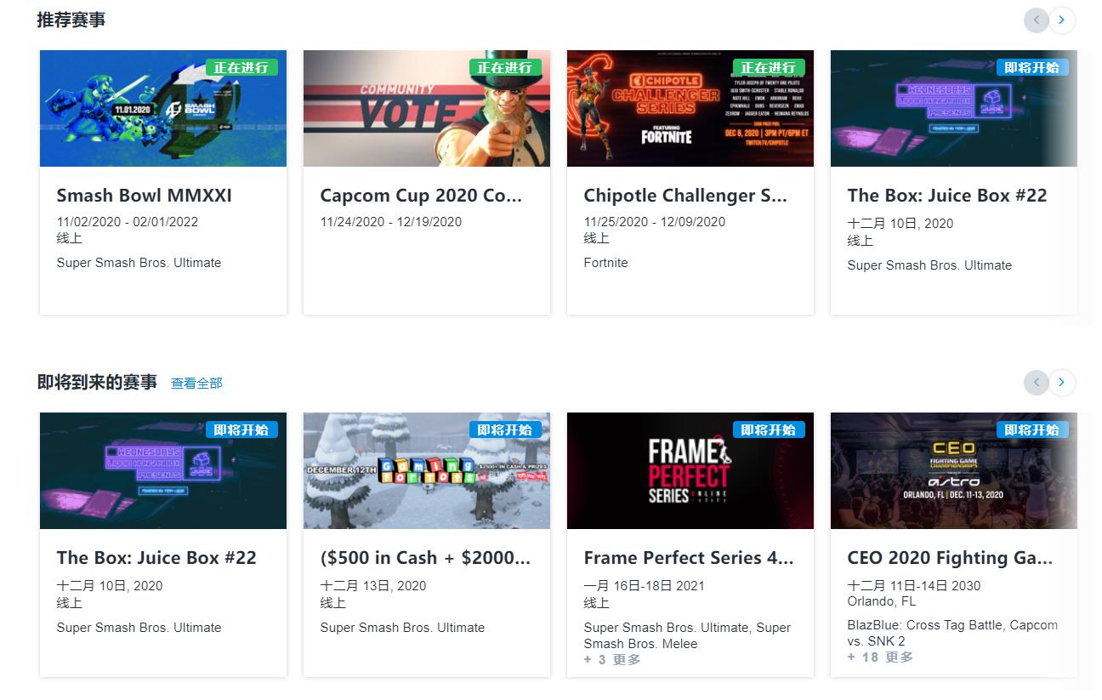The height and width of the screenshot is (700, 1102).
Task: Open Chipotle Challenger Series tournament title
Action: (x=685, y=196)
